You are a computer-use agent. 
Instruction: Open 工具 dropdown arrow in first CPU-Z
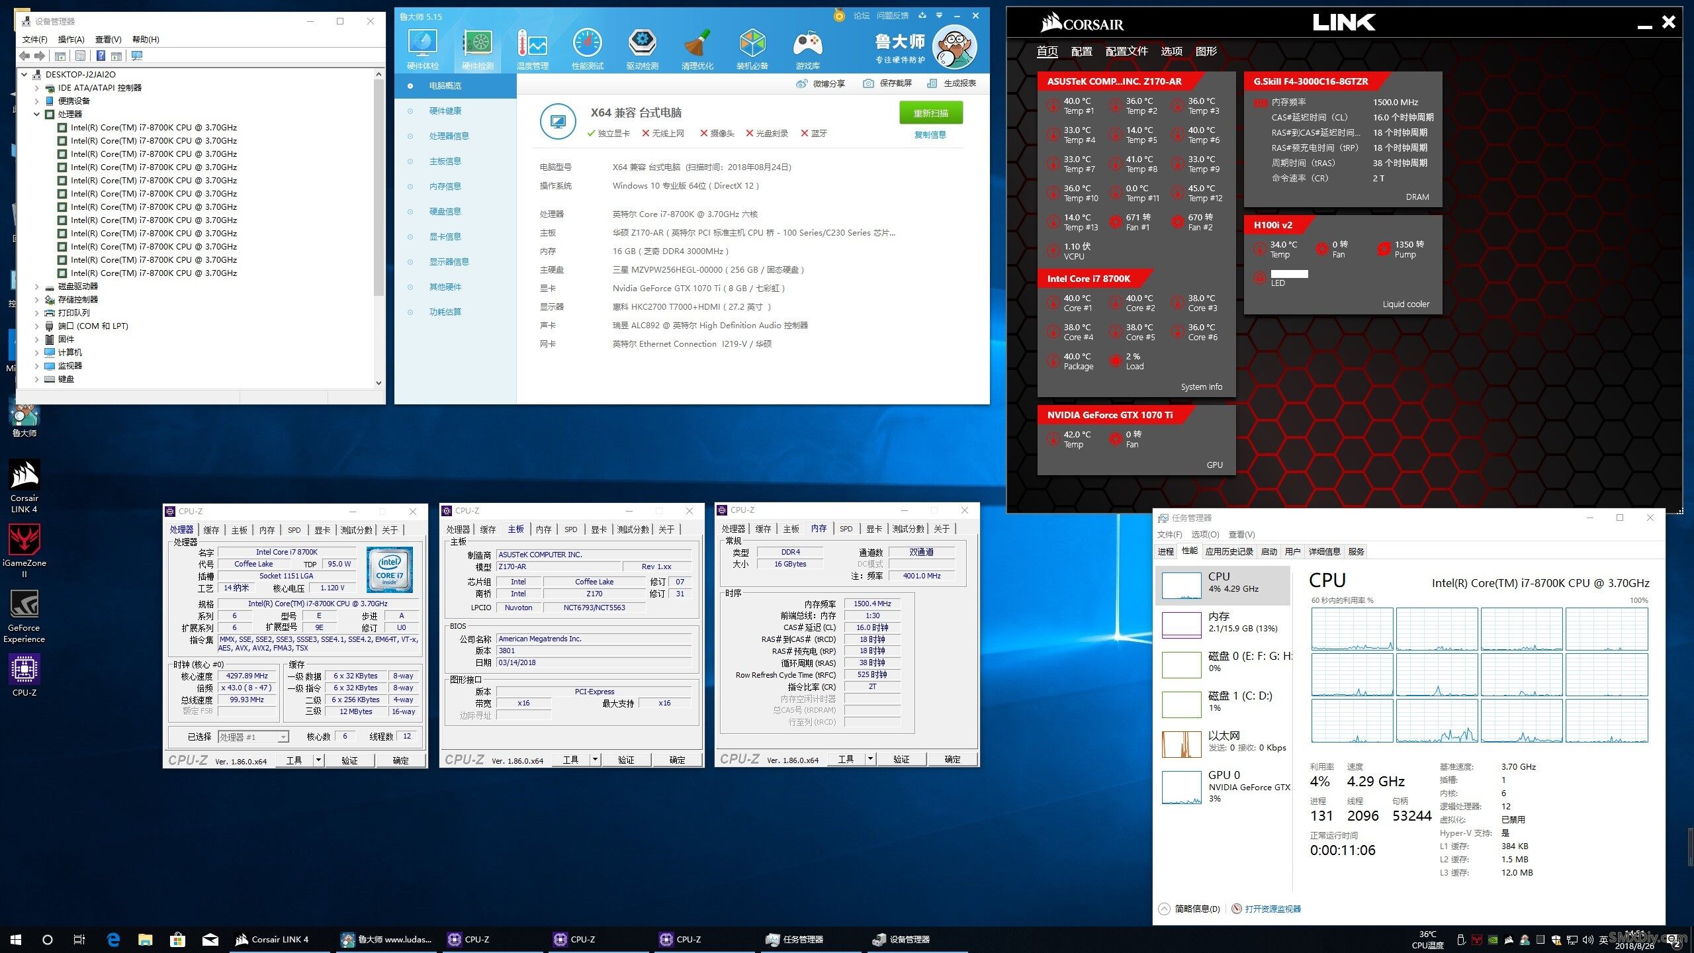(318, 760)
